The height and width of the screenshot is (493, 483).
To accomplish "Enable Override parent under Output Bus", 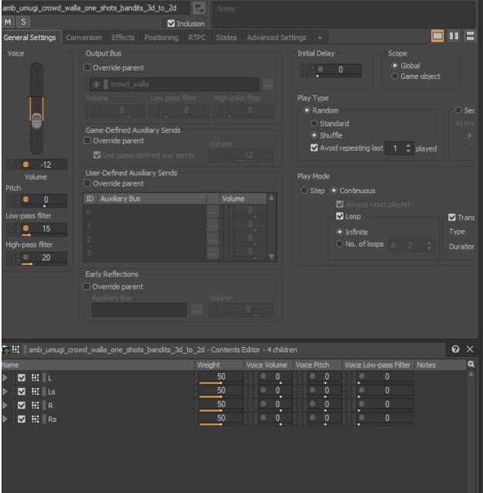I will click(x=87, y=68).
